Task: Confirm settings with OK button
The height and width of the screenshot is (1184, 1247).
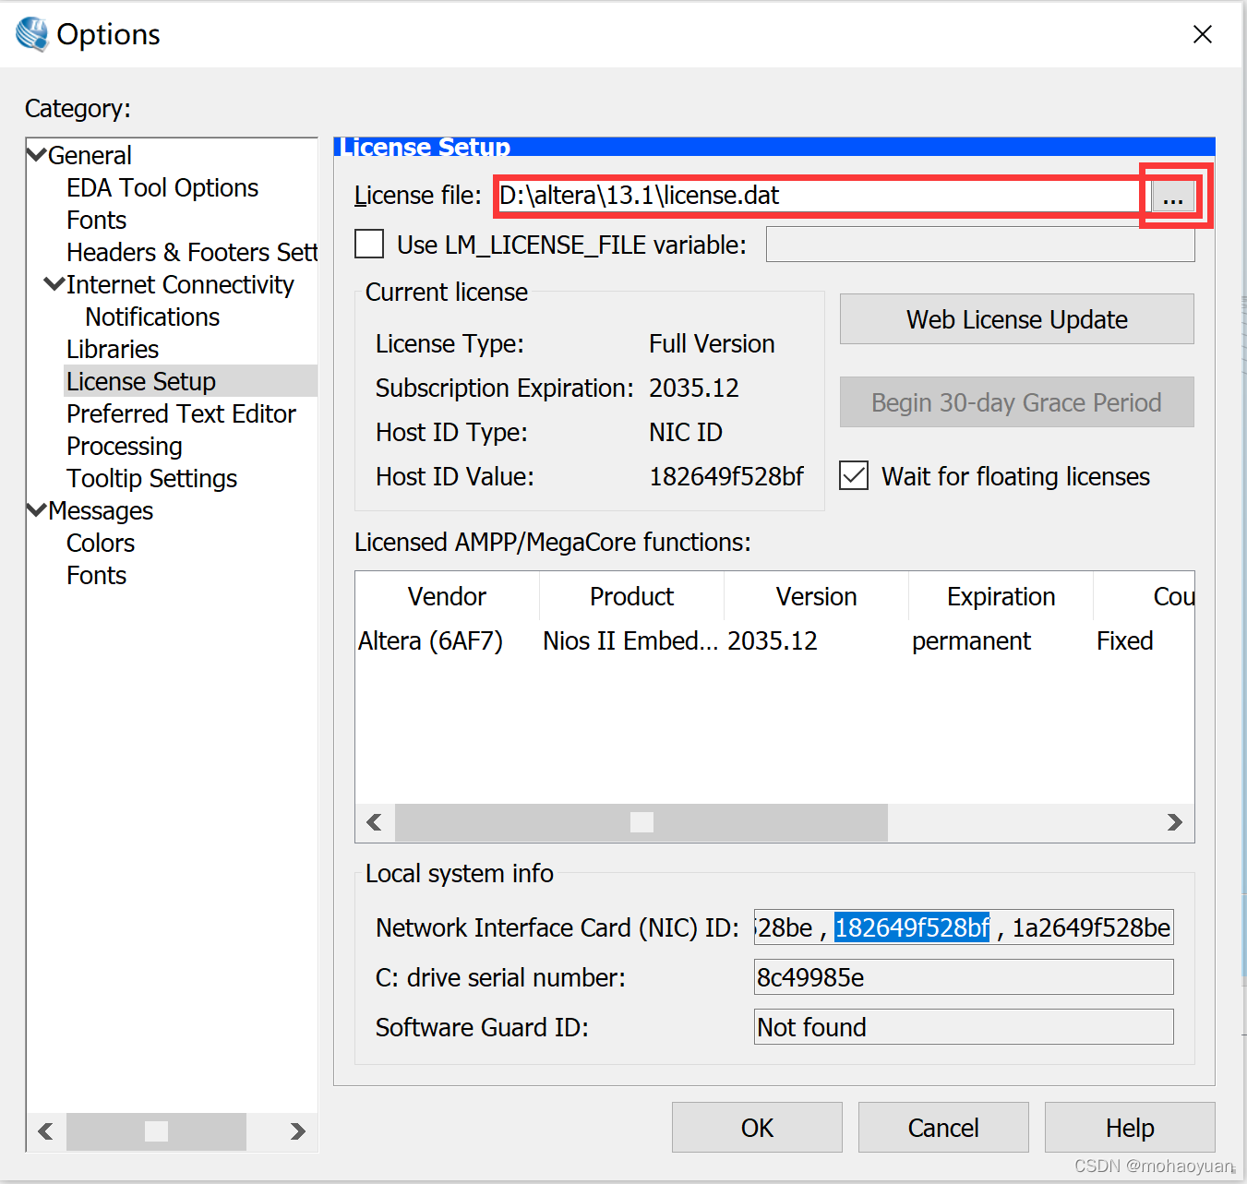Action: click(x=757, y=1128)
